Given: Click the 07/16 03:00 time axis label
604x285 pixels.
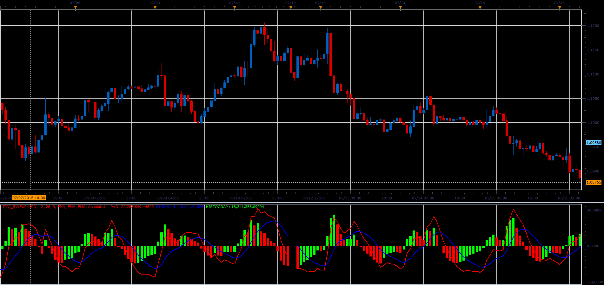Looking at the screenshot, I should pyautogui.click(x=569, y=198).
